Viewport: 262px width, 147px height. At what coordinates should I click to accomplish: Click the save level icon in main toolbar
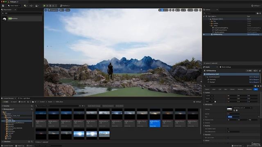[3, 6]
